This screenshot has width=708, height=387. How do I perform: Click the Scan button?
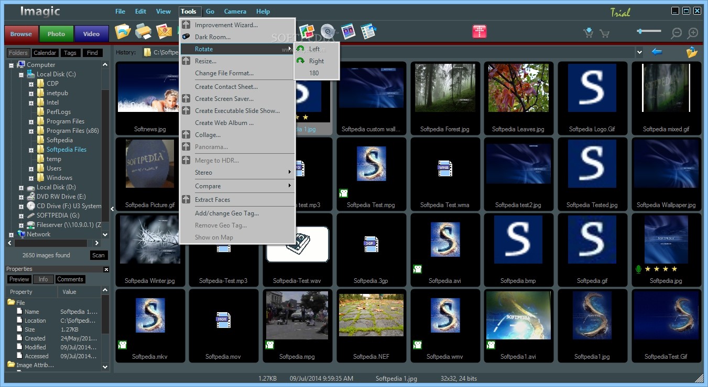tap(99, 255)
